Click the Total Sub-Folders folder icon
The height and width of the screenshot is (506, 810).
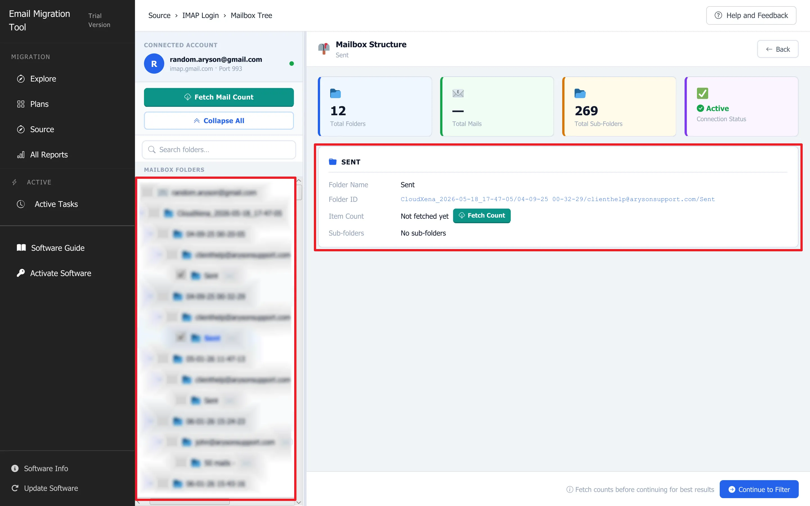click(580, 93)
